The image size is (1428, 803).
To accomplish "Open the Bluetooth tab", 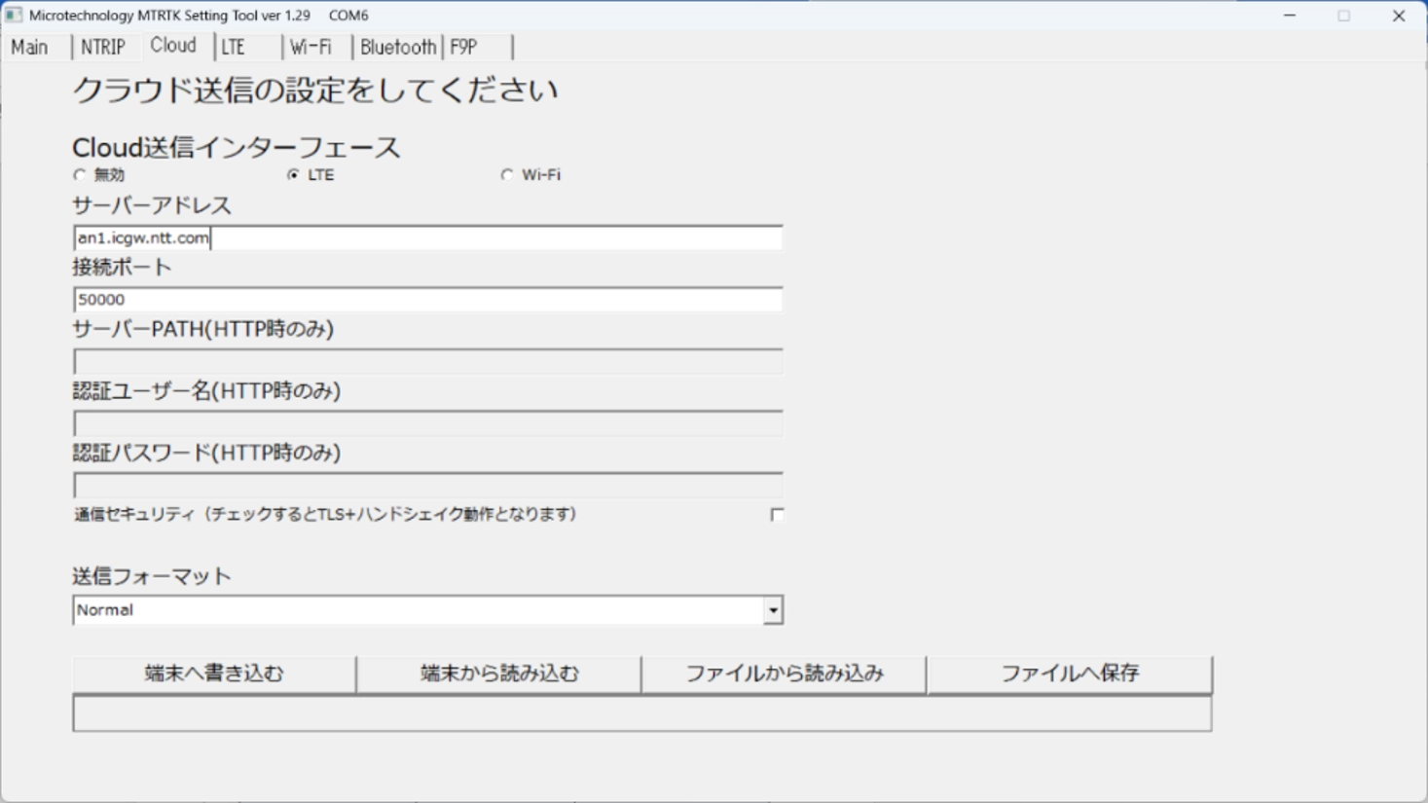I will (398, 47).
